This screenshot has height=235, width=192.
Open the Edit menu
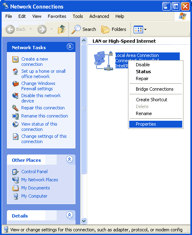click(x=22, y=16)
